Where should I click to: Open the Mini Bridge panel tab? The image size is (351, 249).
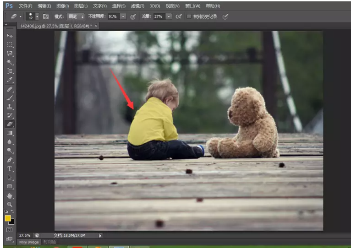pos(29,242)
